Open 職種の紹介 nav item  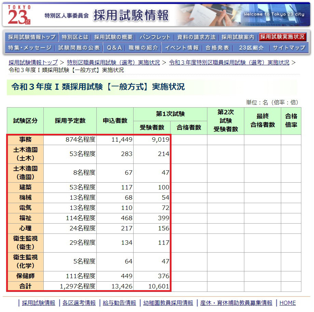tap(143, 48)
